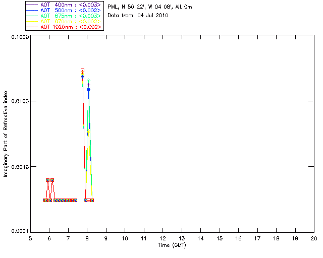Click the y-axis label 0.0010
Screen dimensions: 323x258
pos(20,167)
